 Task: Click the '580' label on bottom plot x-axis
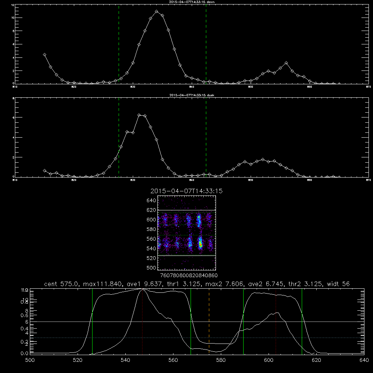coord(221,360)
